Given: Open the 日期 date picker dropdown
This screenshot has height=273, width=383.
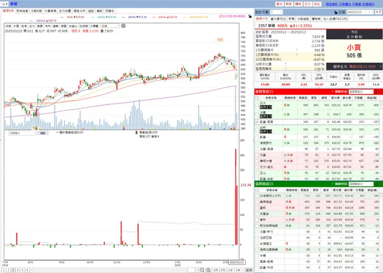Looking at the screenshot, I should (x=365, y=12).
